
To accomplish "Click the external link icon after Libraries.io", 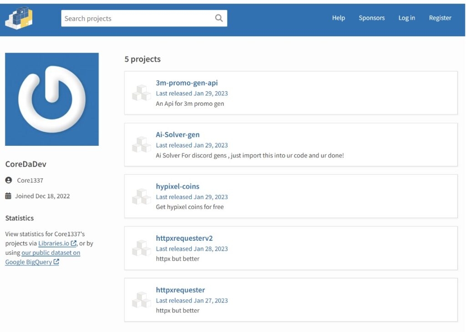I will [x=73, y=243].
